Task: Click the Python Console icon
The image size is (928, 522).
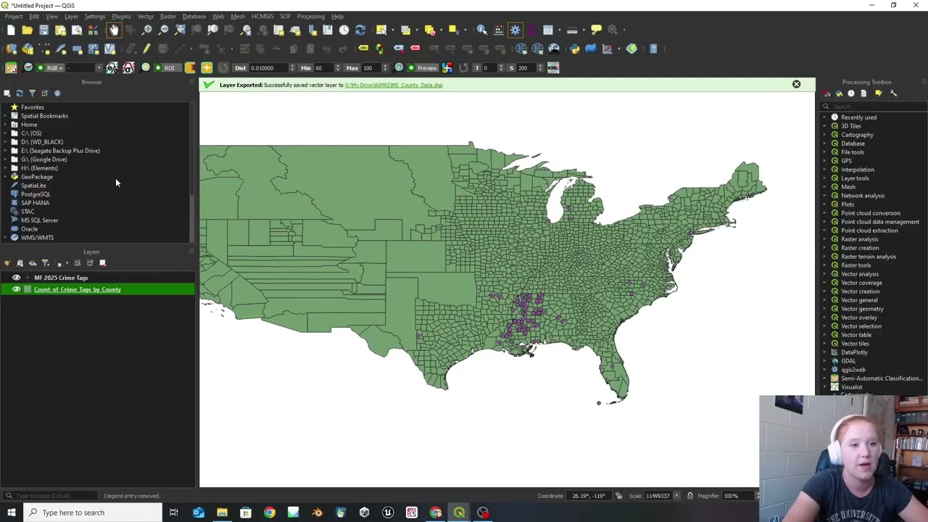Action: [574, 49]
